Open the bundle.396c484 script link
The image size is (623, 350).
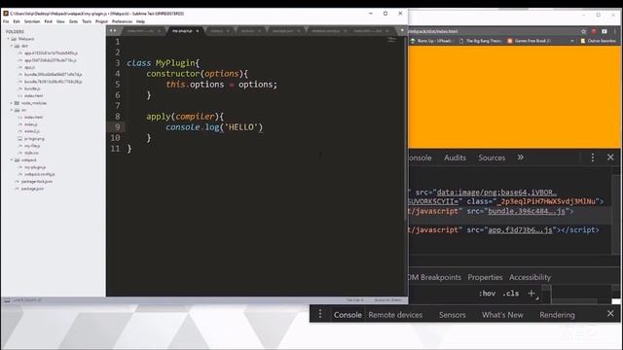(x=527, y=211)
